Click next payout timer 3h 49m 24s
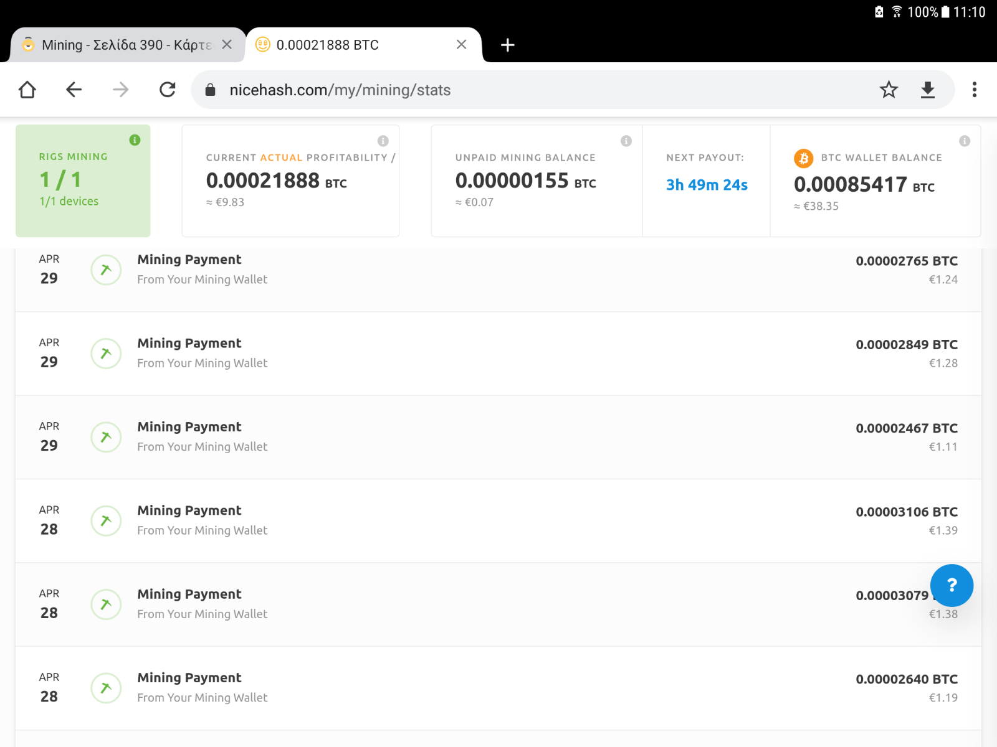997x747 pixels. coord(707,185)
